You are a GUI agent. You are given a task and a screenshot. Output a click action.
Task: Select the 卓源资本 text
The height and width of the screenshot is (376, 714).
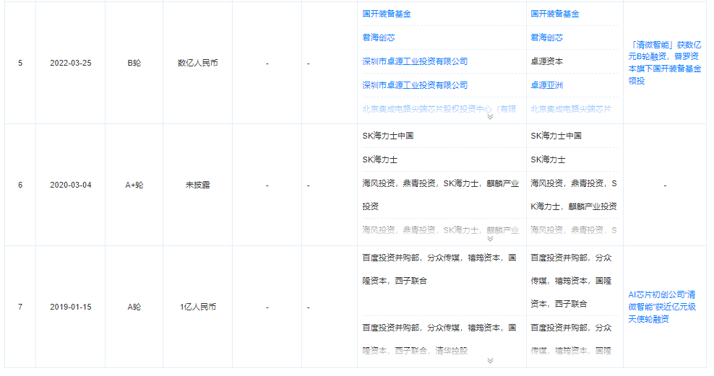[546, 61]
